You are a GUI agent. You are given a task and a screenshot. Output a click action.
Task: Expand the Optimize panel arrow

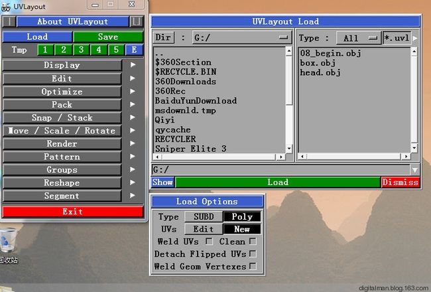(x=133, y=91)
